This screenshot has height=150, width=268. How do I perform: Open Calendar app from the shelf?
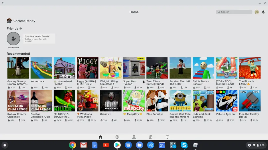point(162,145)
